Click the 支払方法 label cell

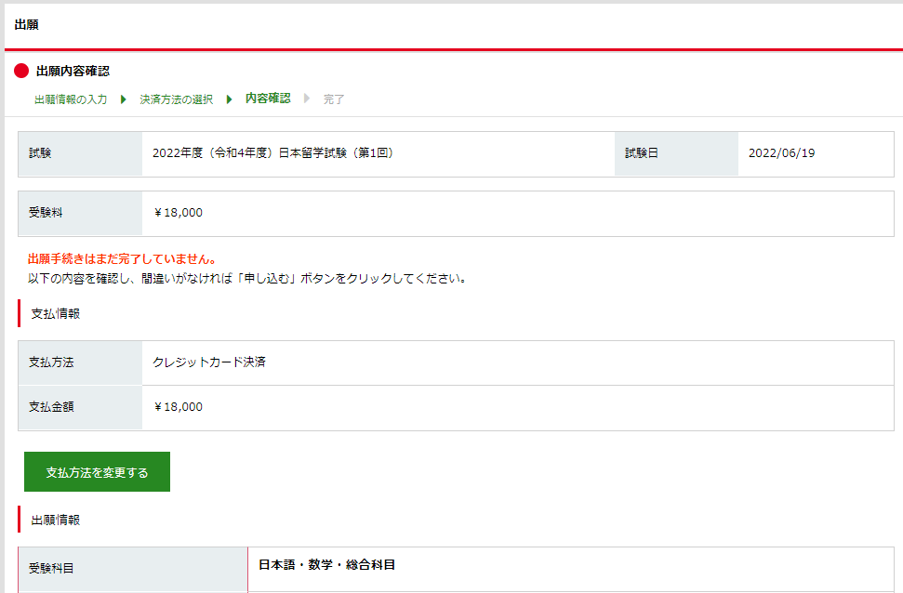[80, 362]
